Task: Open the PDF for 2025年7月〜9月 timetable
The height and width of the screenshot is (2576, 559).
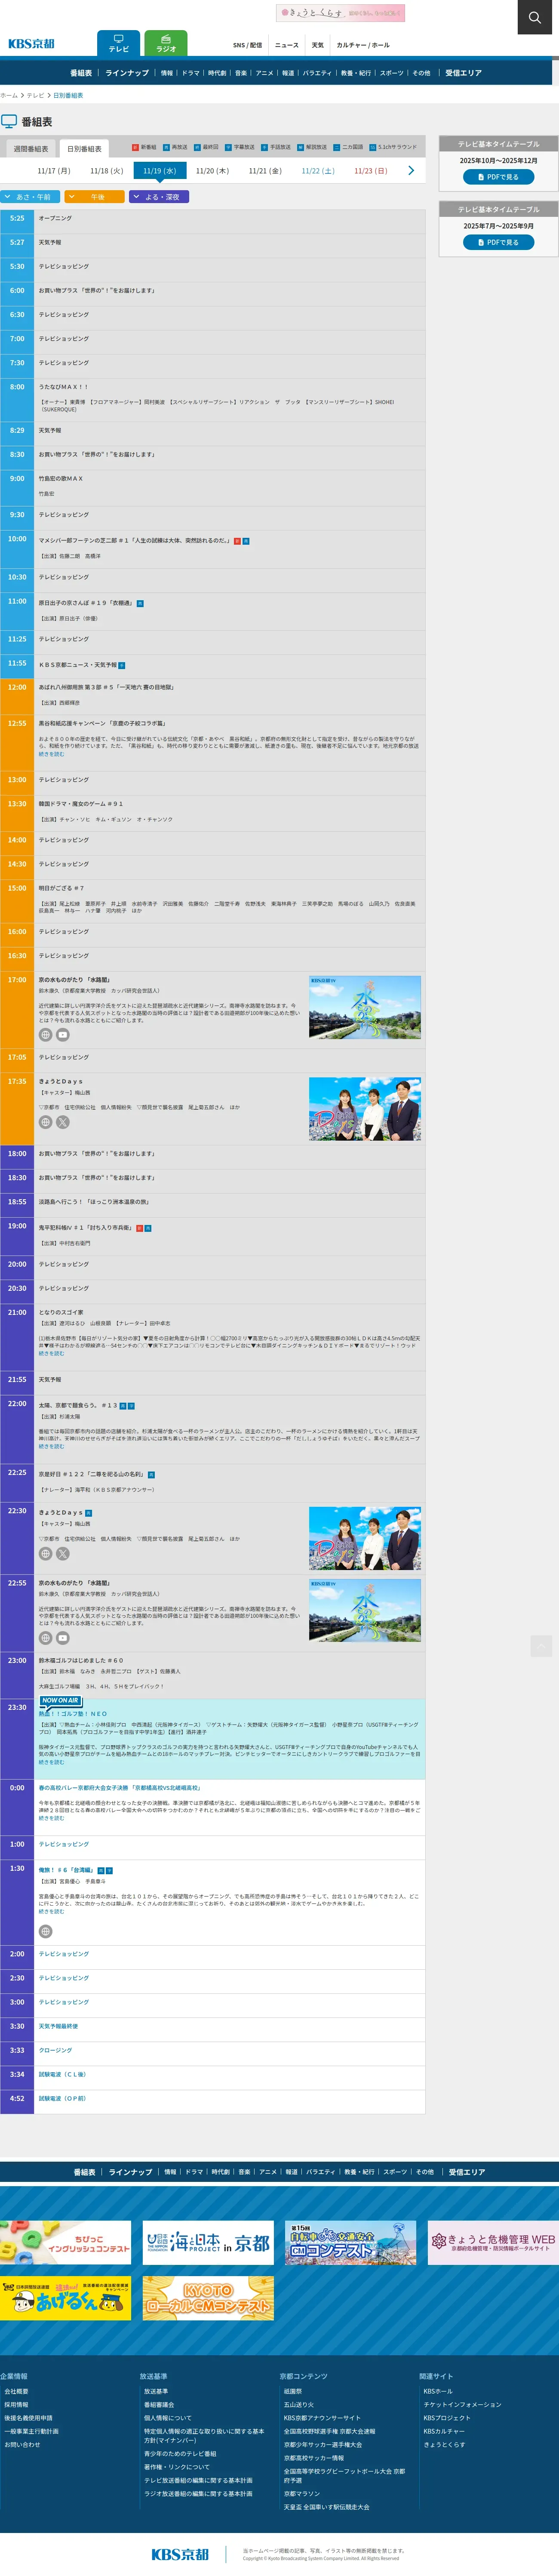Action: (498, 242)
